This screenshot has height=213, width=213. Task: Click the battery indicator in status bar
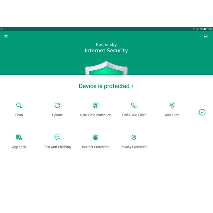click(x=205, y=29)
